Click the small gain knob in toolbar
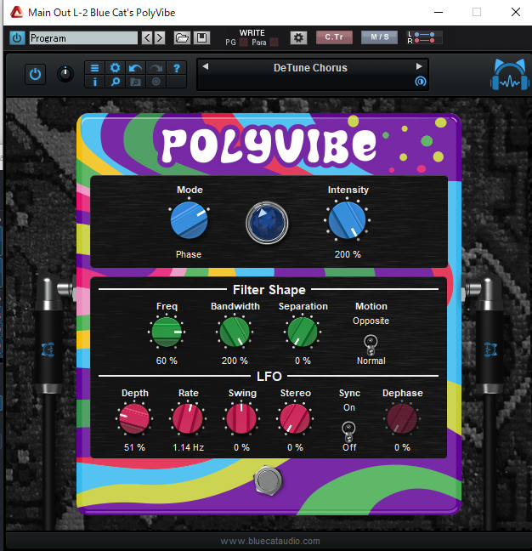532x551 pixels. tap(65, 74)
